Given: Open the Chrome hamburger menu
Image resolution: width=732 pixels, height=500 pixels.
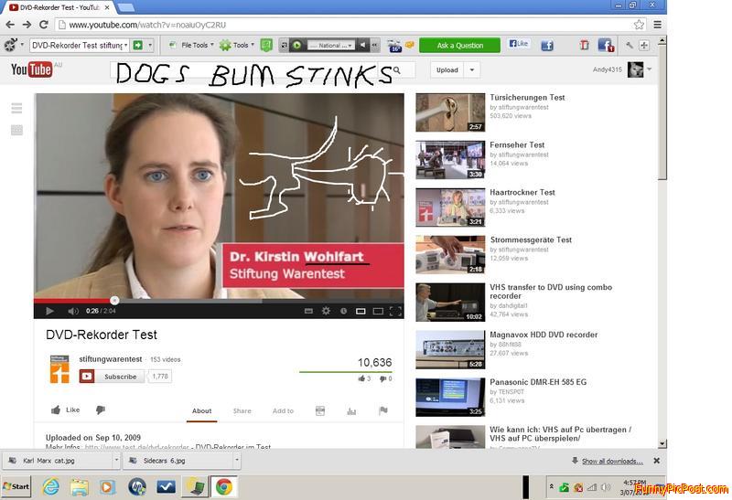Looking at the screenshot, I should [657, 25].
